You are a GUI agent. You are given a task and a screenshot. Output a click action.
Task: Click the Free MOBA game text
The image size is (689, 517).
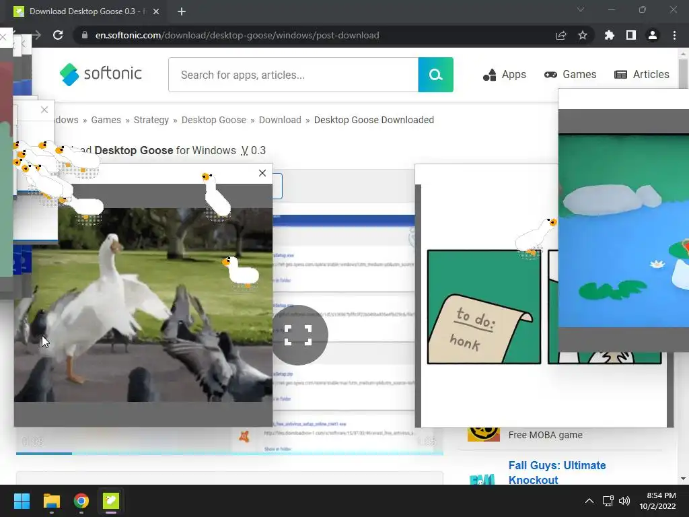[545, 435]
